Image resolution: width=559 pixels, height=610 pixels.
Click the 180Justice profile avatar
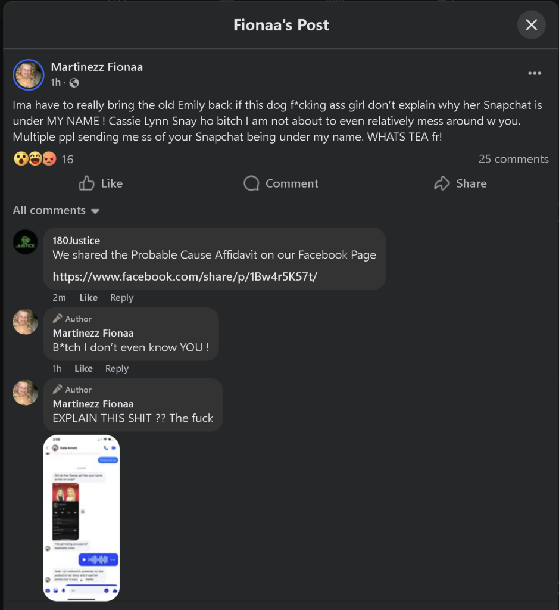(26, 242)
